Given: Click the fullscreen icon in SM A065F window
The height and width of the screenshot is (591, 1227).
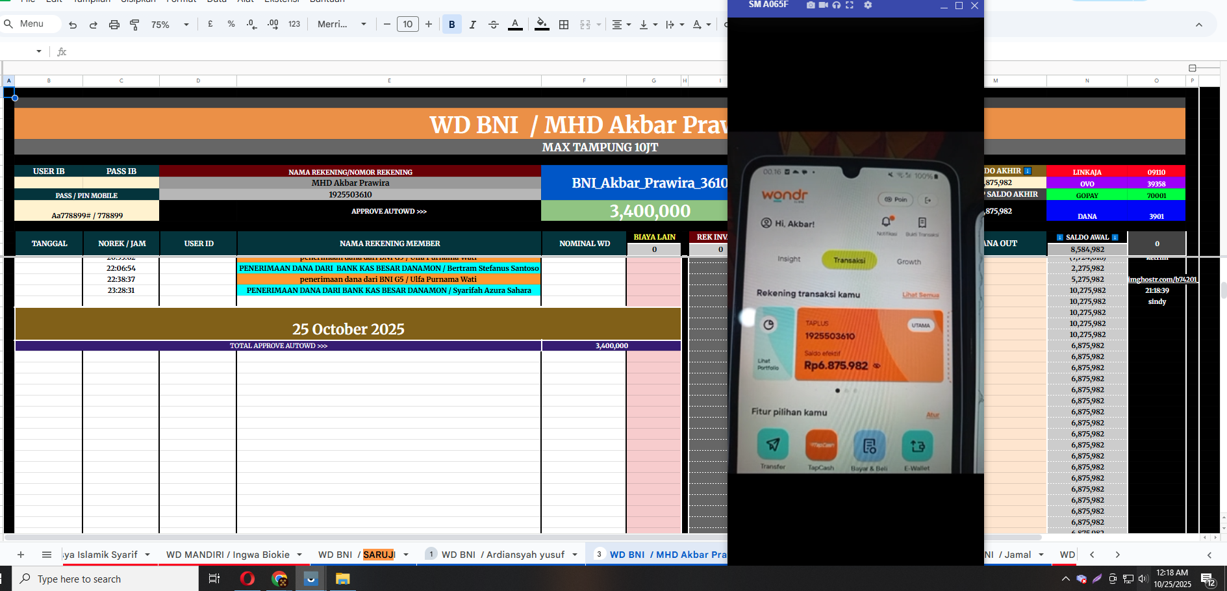Looking at the screenshot, I should [x=849, y=5].
